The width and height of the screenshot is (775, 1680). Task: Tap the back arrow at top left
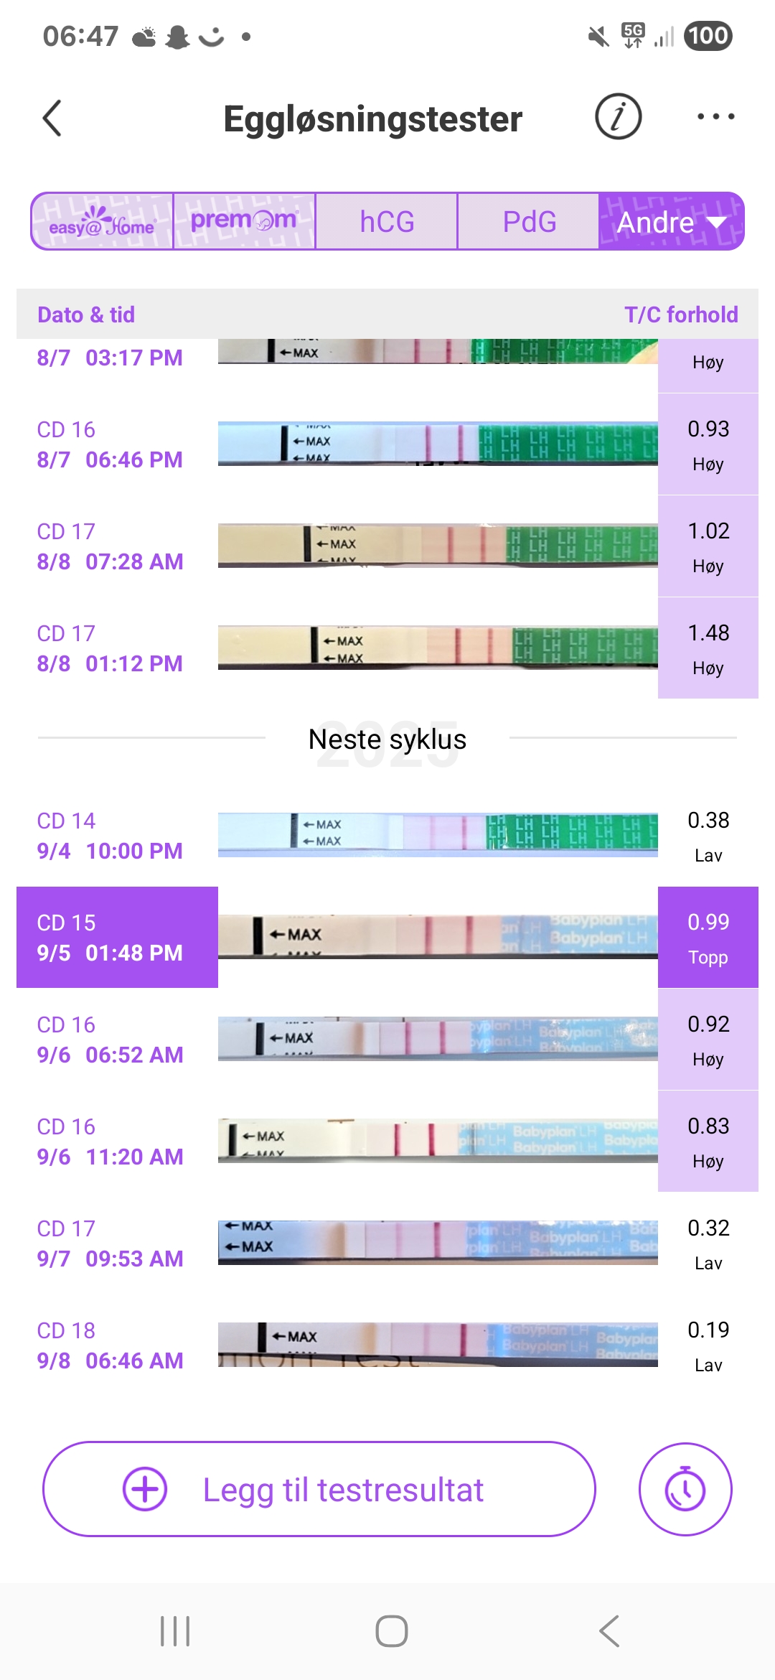52,118
